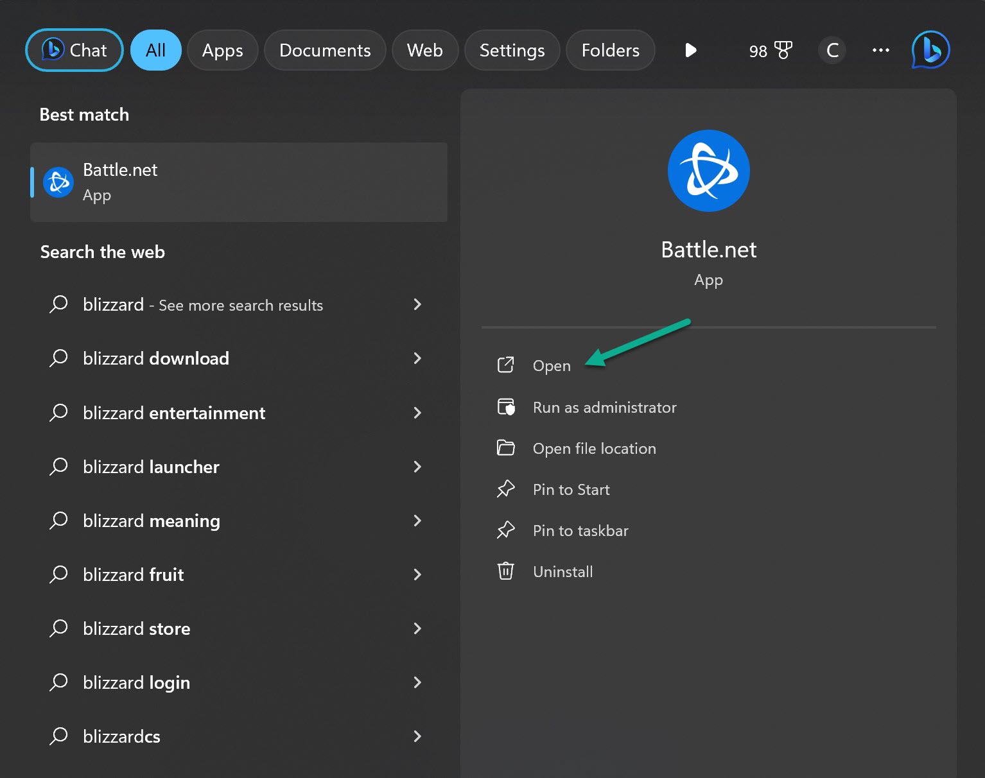Image resolution: width=985 pixels, height=778 pixels.
Task: Switch to the Folders filter tab
Action: (x=611, y=50)
